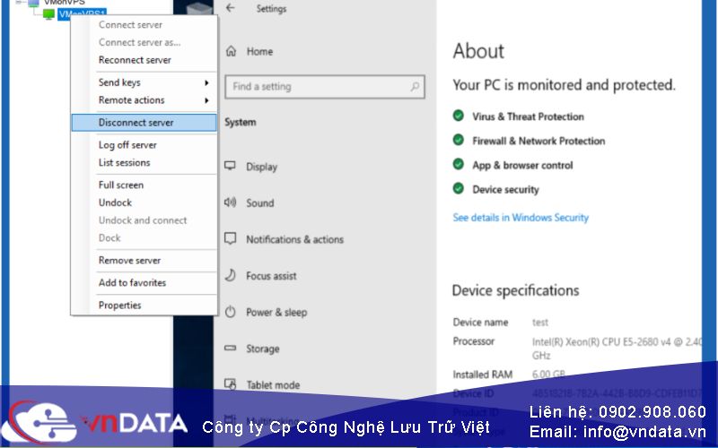Viewport: 718px width, 448px height.
Task: Click the green monitor server icon
Action: click(x=48, y=14)
